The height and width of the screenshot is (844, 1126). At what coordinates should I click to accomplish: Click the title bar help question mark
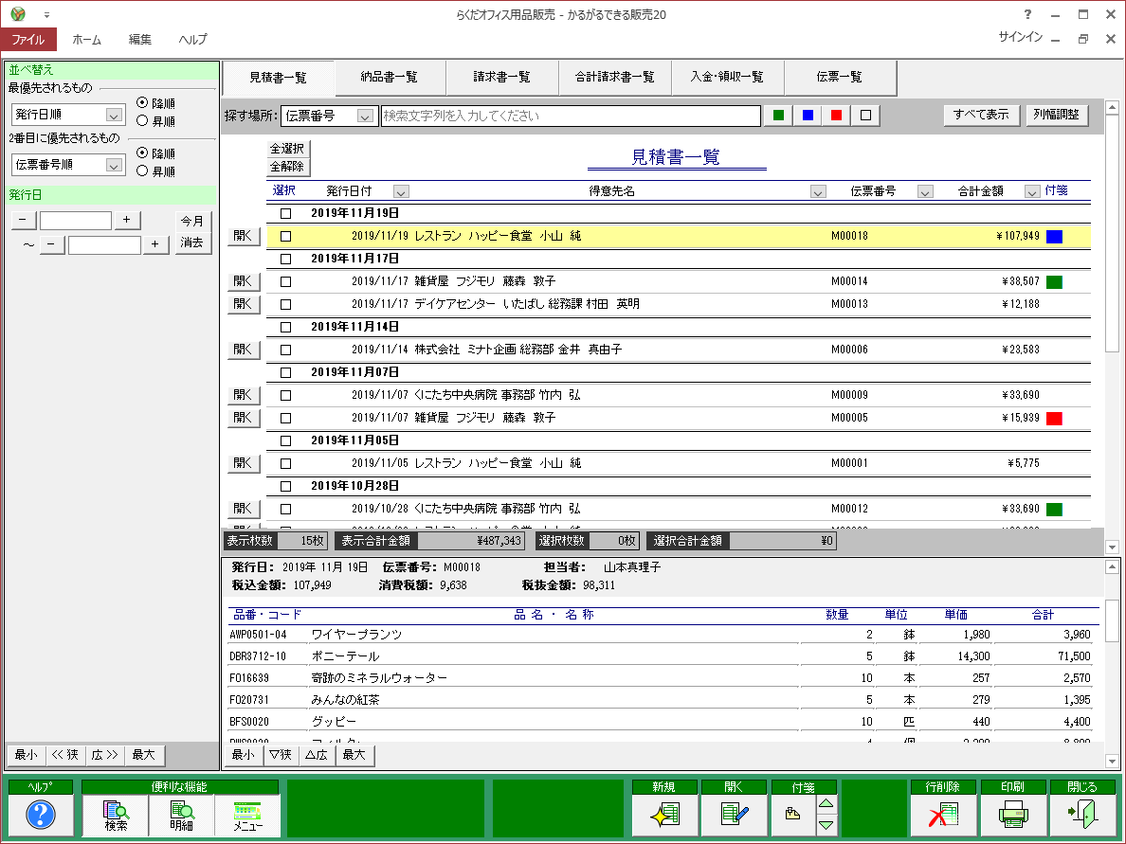point(1027,14)
